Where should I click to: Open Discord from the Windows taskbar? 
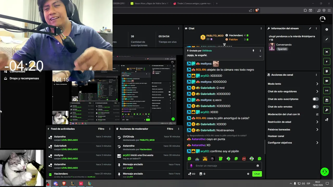click(x=56, y=183)
